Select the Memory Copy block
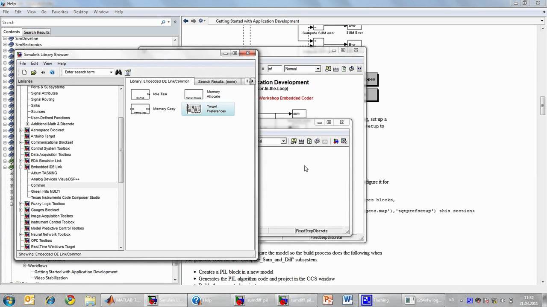 [153, 109]
